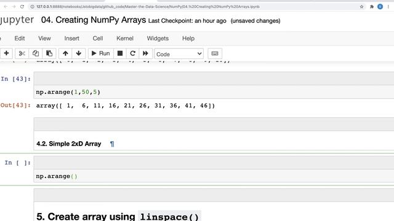
Task: Run the current cell
Action: 101,53
